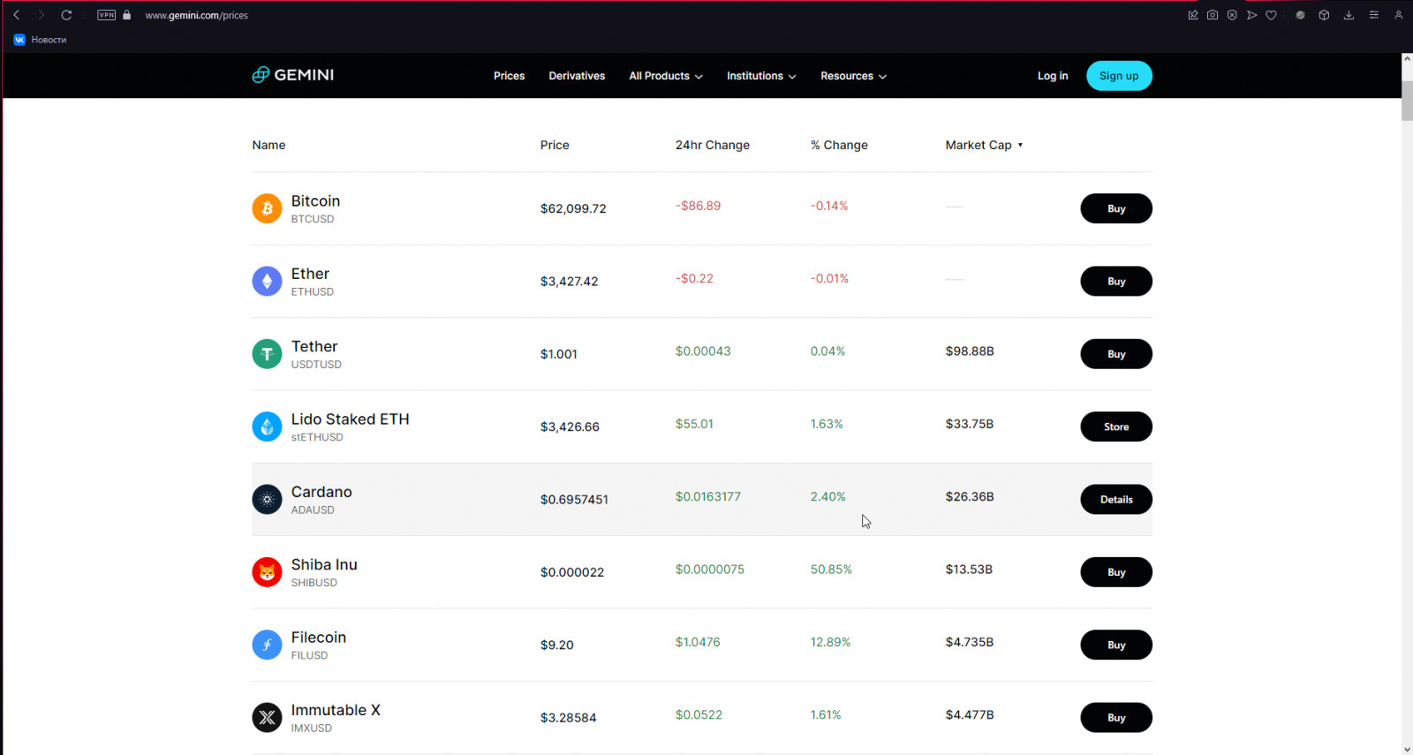The height and width of the screenshot is (755, 1413).
Task: Open the VK Новости bookmark
Action: tap(41, 40)
